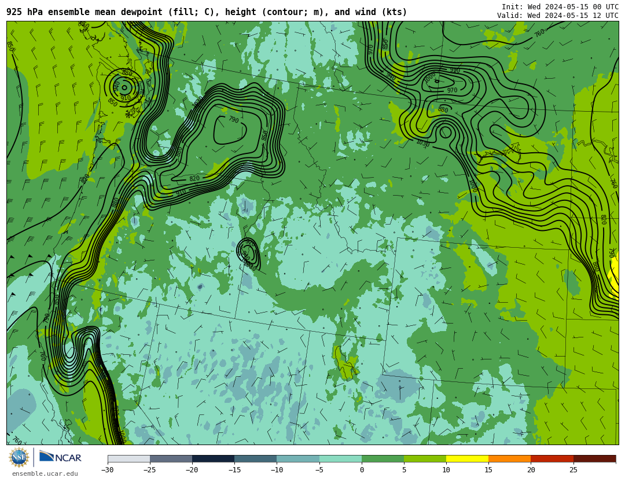Click the 10 colorbar tick label

446,470
